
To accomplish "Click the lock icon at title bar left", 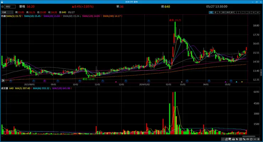I will click(2, 2).
